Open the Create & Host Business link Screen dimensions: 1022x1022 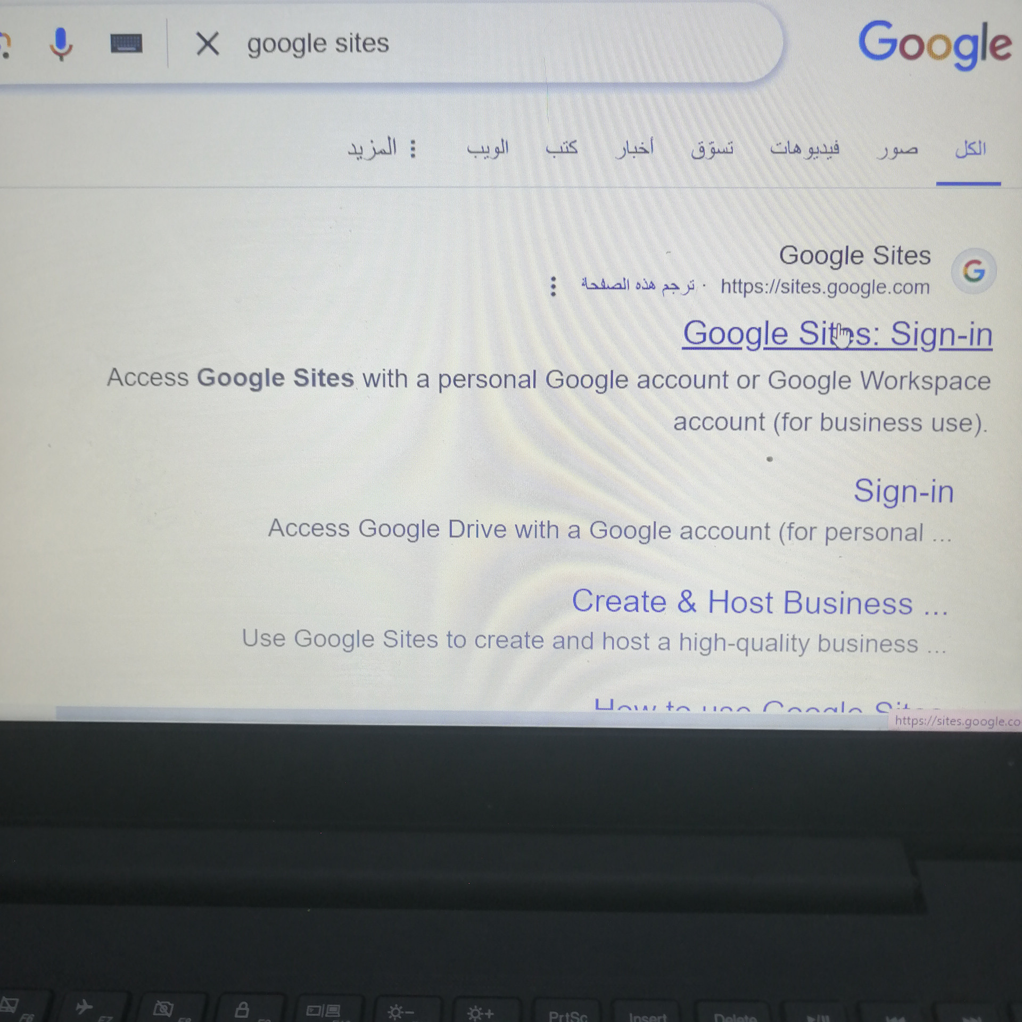click(760, 602)
